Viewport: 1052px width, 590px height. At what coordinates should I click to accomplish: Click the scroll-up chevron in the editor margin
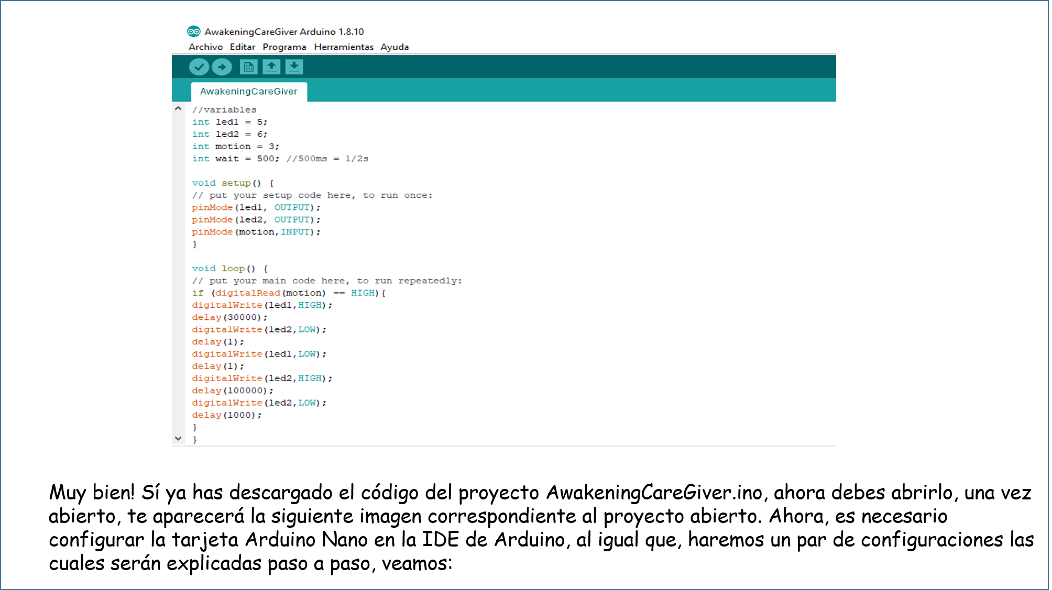(x=179, y=109)
